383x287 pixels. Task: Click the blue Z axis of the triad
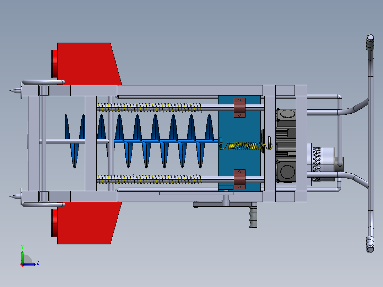[29, 264]
